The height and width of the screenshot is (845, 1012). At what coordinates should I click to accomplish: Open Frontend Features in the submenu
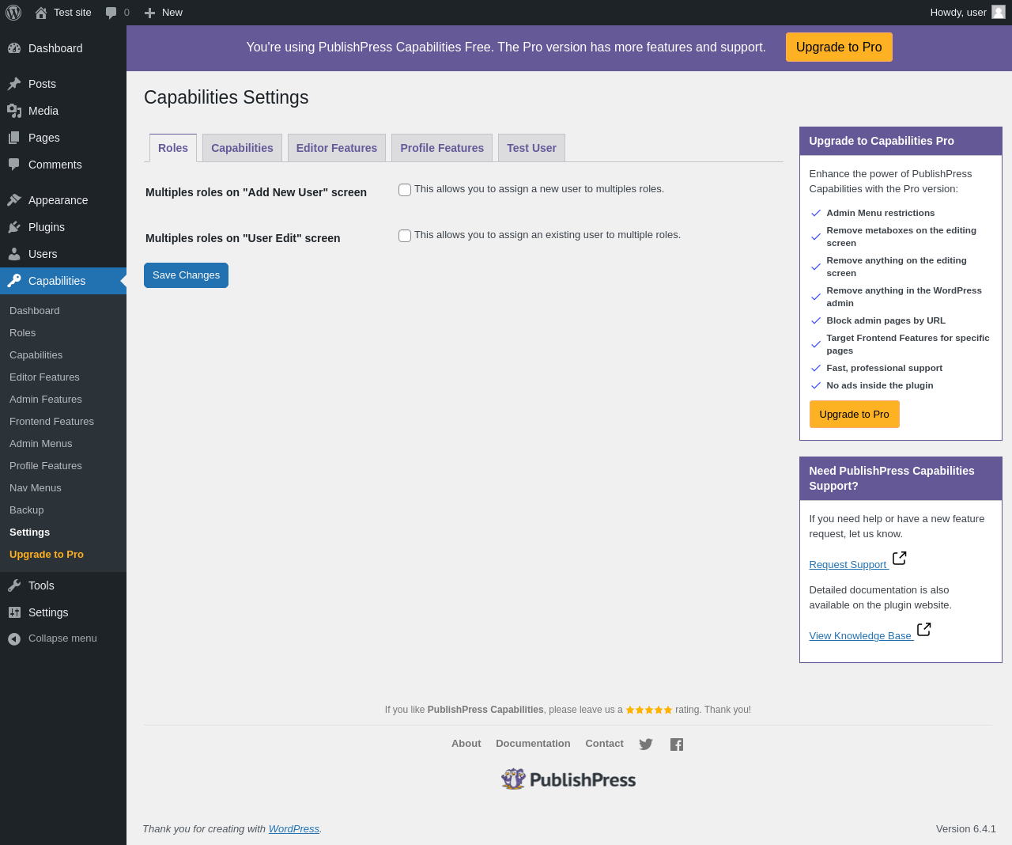click(52, 422)
